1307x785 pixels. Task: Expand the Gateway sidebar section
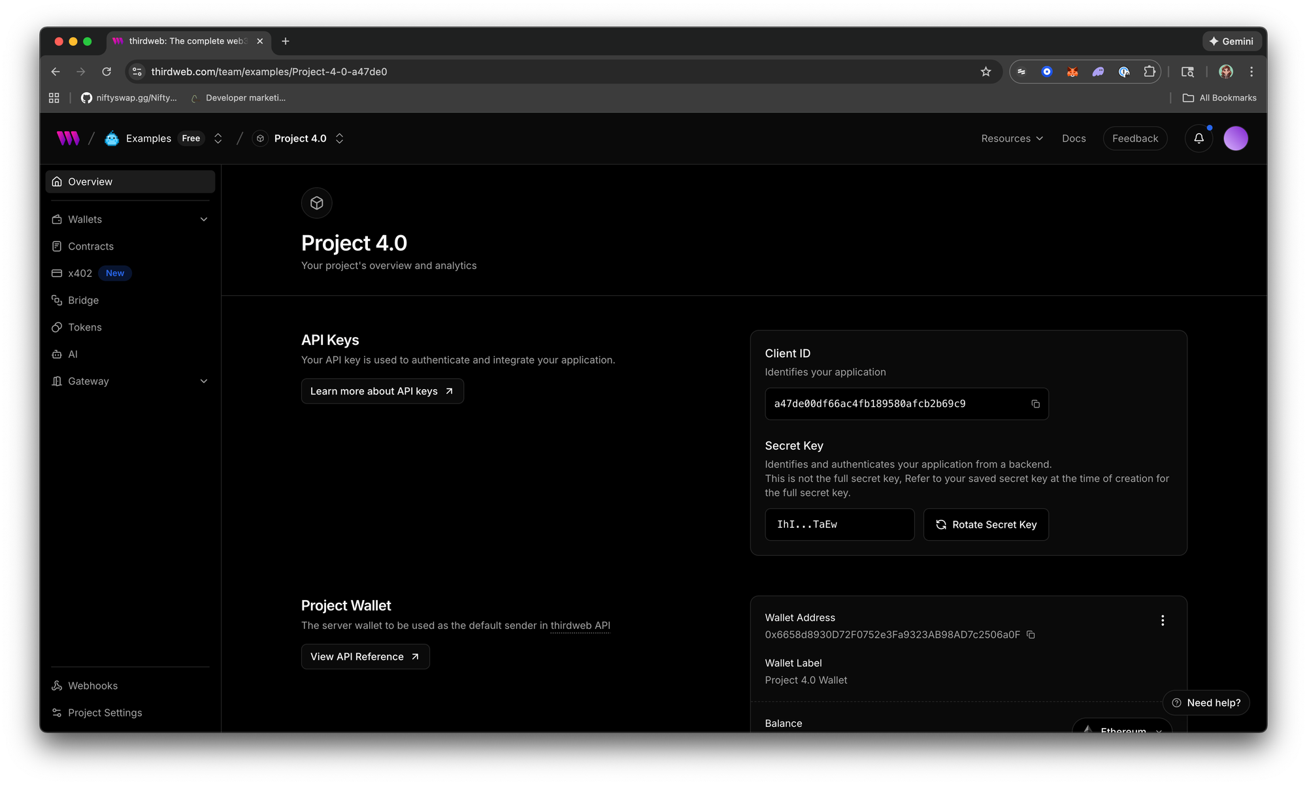pos(203,381)
